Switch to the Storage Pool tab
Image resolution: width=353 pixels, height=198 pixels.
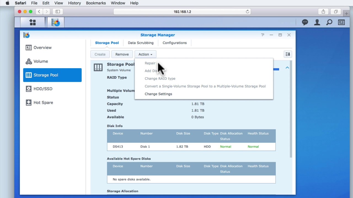click(x=107, y=43)
